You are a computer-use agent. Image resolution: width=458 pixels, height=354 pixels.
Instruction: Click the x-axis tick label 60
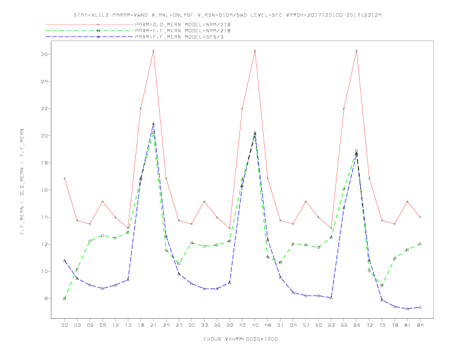(x=319, y=325)
